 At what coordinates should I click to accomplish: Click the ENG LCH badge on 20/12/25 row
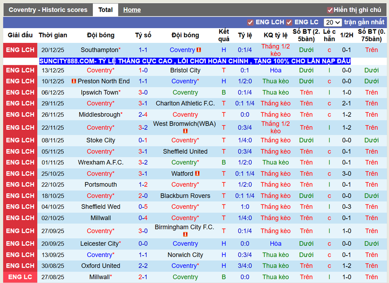pos(20,50)
